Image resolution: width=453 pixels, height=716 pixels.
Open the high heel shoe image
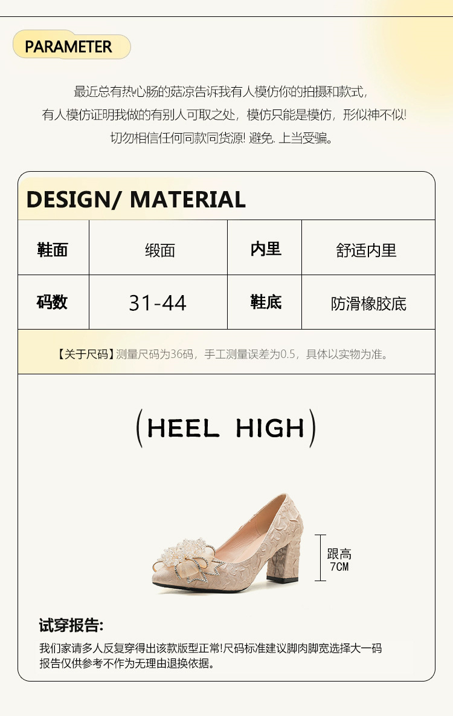tap(228, 542)
